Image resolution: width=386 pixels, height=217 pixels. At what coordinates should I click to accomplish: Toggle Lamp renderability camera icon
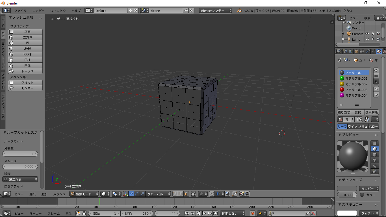[378, 40]
